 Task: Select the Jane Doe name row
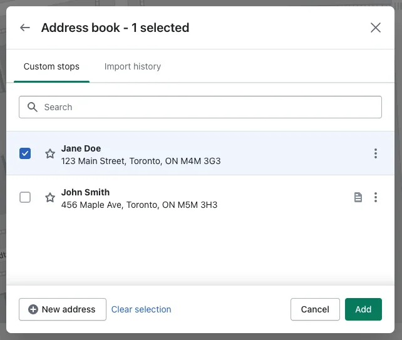point(200,153)
